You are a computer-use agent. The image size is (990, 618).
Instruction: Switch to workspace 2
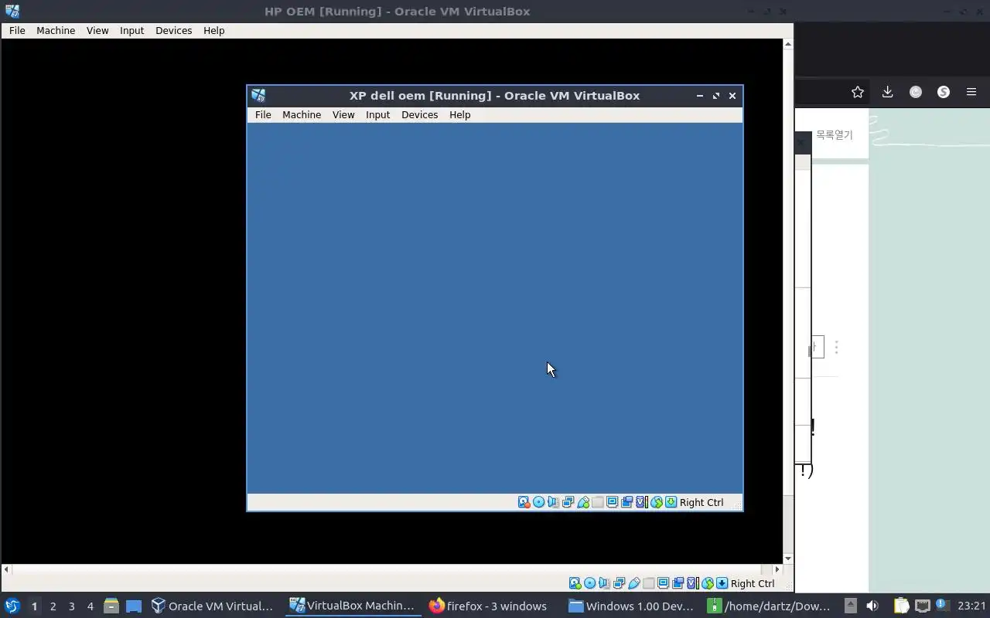53,606
